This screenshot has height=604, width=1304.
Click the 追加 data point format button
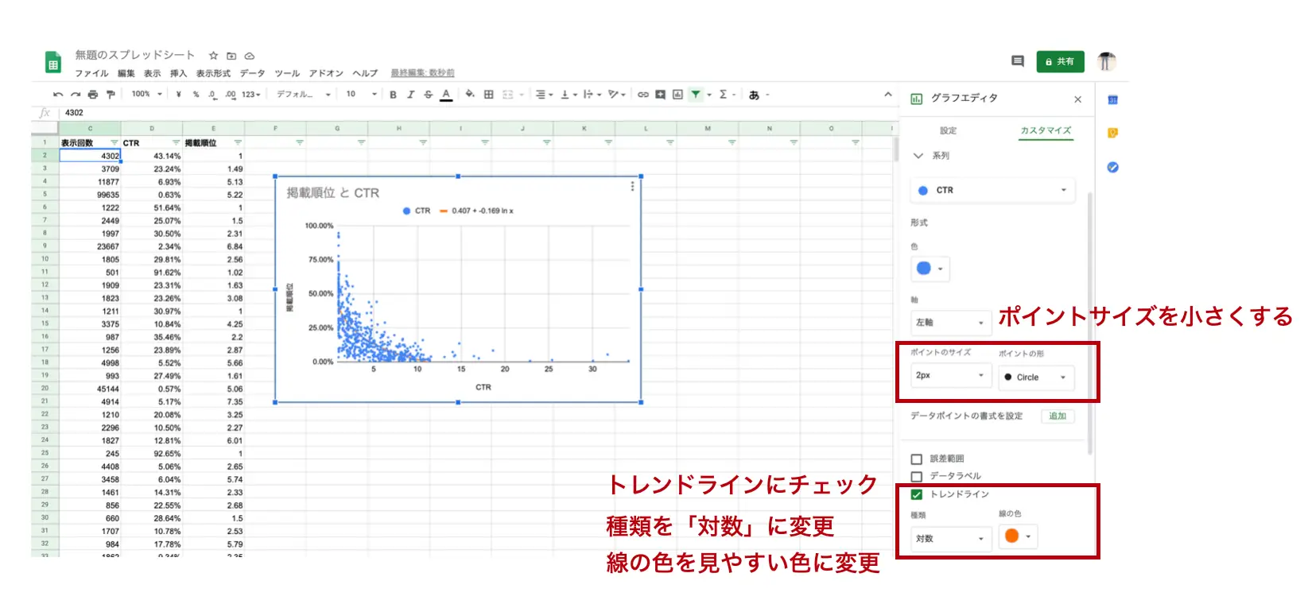coord(1058,416)
